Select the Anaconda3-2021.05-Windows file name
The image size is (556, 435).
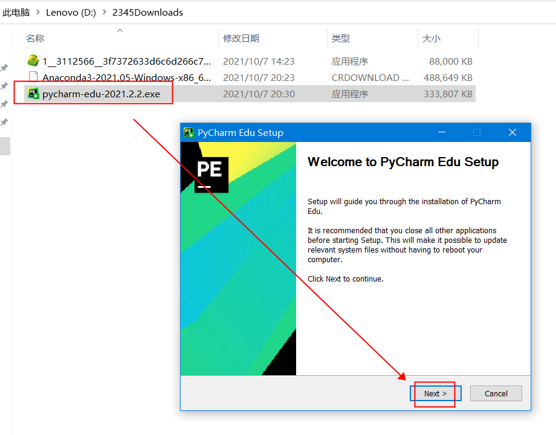(126, 78)
